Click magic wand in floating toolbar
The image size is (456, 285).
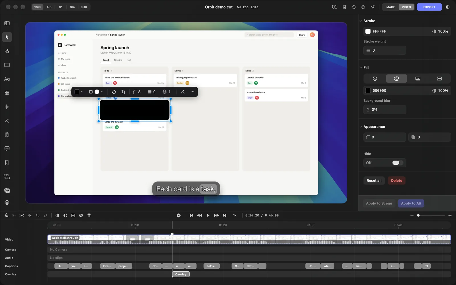[182, 92]
